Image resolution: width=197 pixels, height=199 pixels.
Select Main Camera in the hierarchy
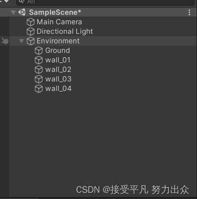click(x=59, y=22)
